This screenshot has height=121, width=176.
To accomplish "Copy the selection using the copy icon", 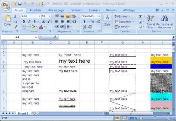I will 15,21.
